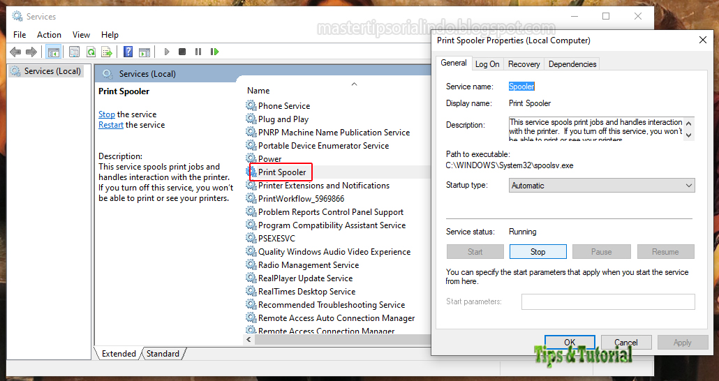
Task: Open the View menu
Action: pos(81,34)
